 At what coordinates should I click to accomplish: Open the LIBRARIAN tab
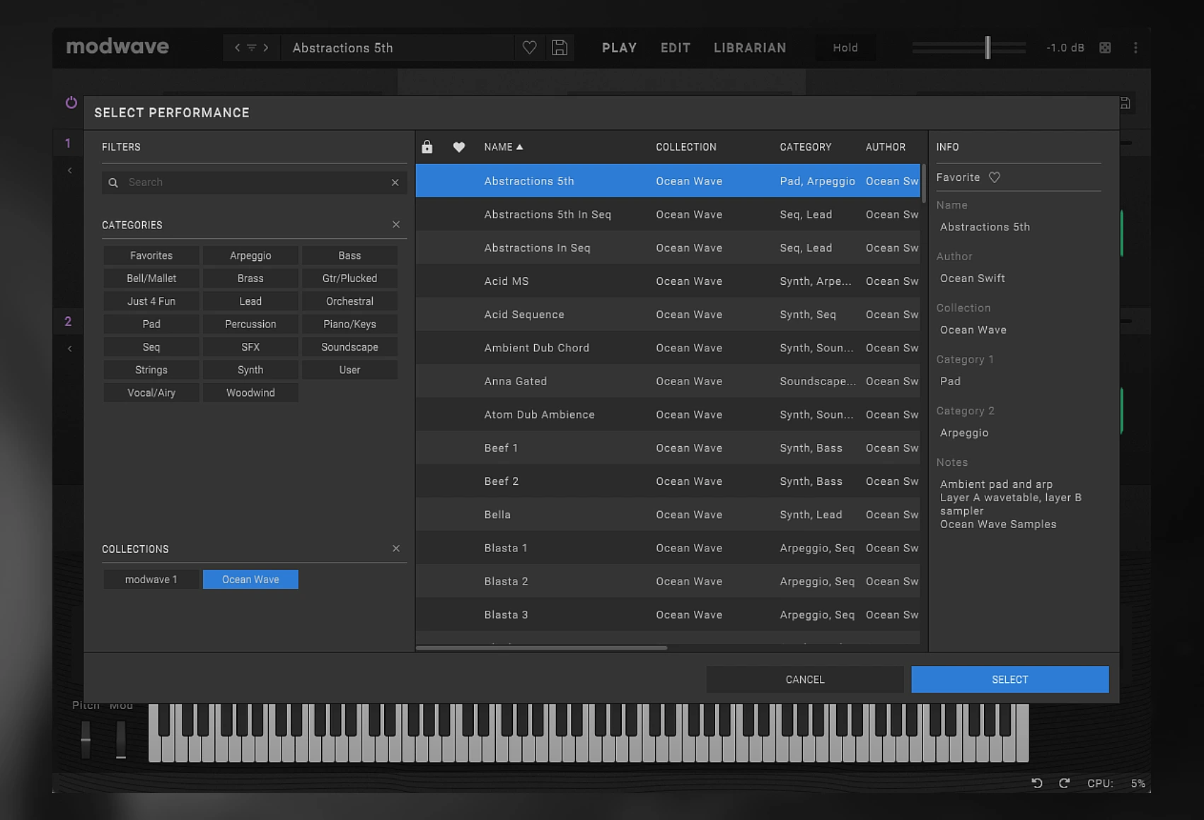[x=750, y=47]
